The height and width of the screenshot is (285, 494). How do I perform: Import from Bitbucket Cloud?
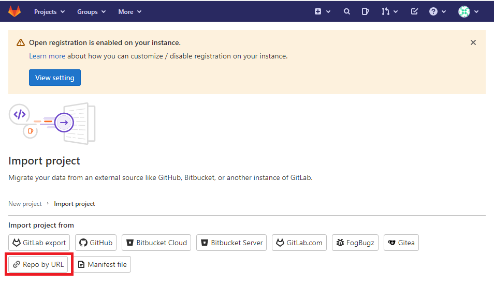coord(156,243)
